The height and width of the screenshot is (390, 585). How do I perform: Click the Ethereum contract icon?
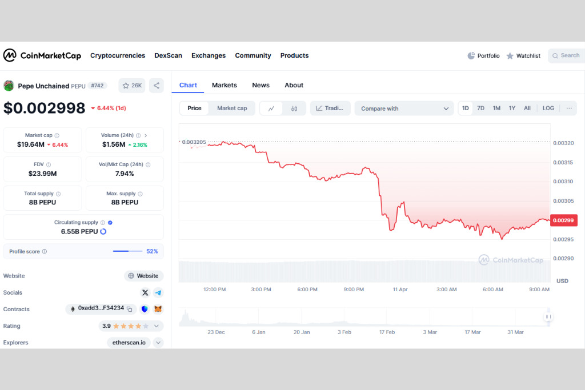coord(73,309)
